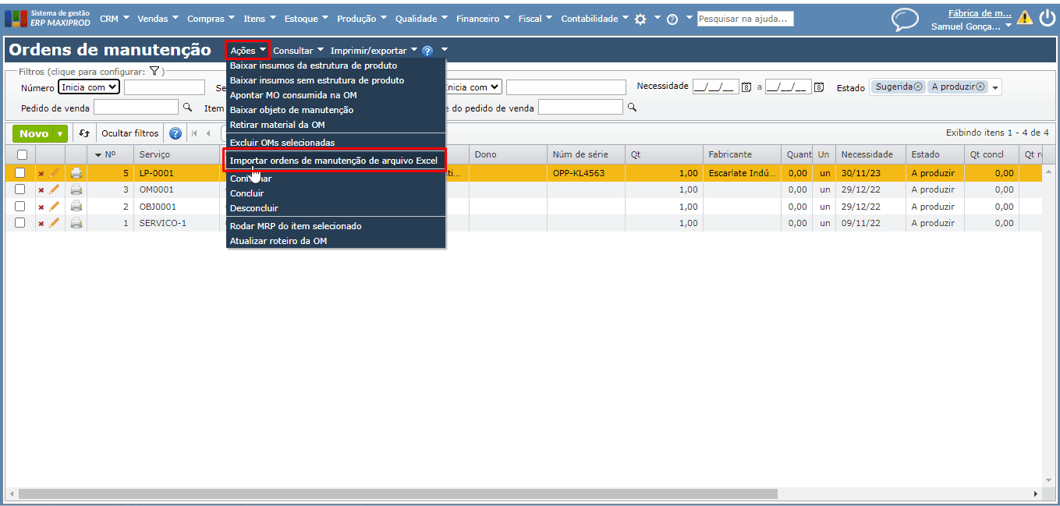Viewport: 1060px width, 506px height.
Task: Select Excluir OMs selecionadas
Action: (282, 143)
